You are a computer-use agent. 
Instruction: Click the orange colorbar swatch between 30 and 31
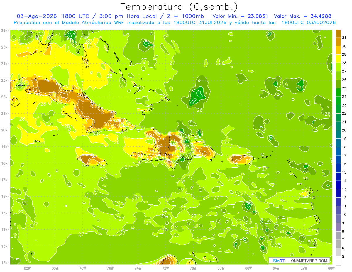pos(338,42)
